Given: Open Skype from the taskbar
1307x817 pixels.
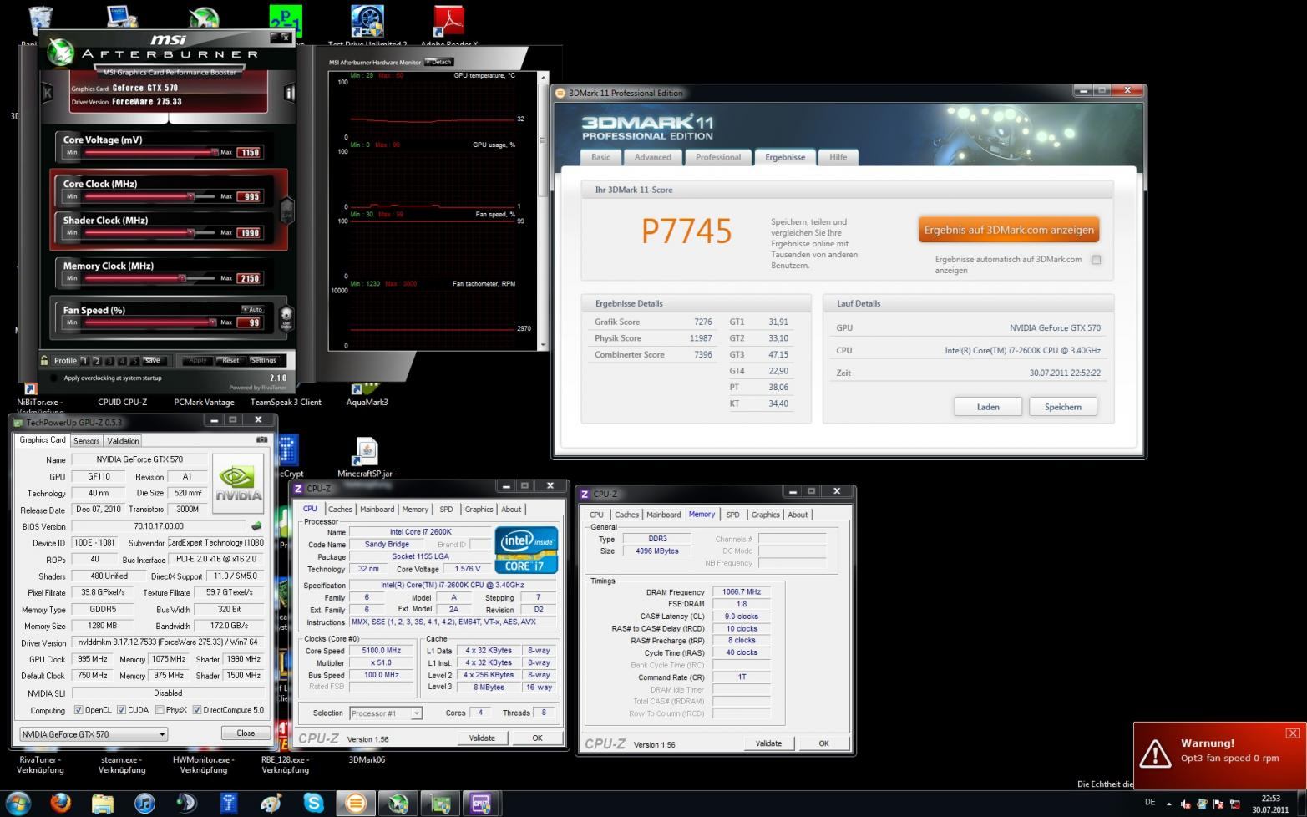Looking at the screenshot, I should pyautogui.click(x=313, y=804).
